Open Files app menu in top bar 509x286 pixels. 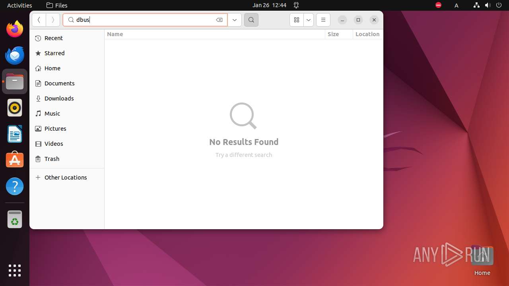click(57, 5)
